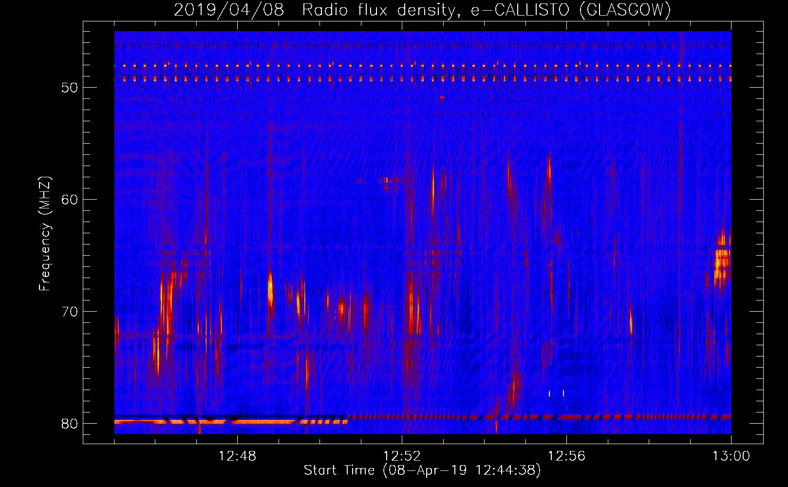Click the 50 frequency tick label
The height and width of the screenshot is (487, 788).
pyautogui.click(x=70, y=88)
